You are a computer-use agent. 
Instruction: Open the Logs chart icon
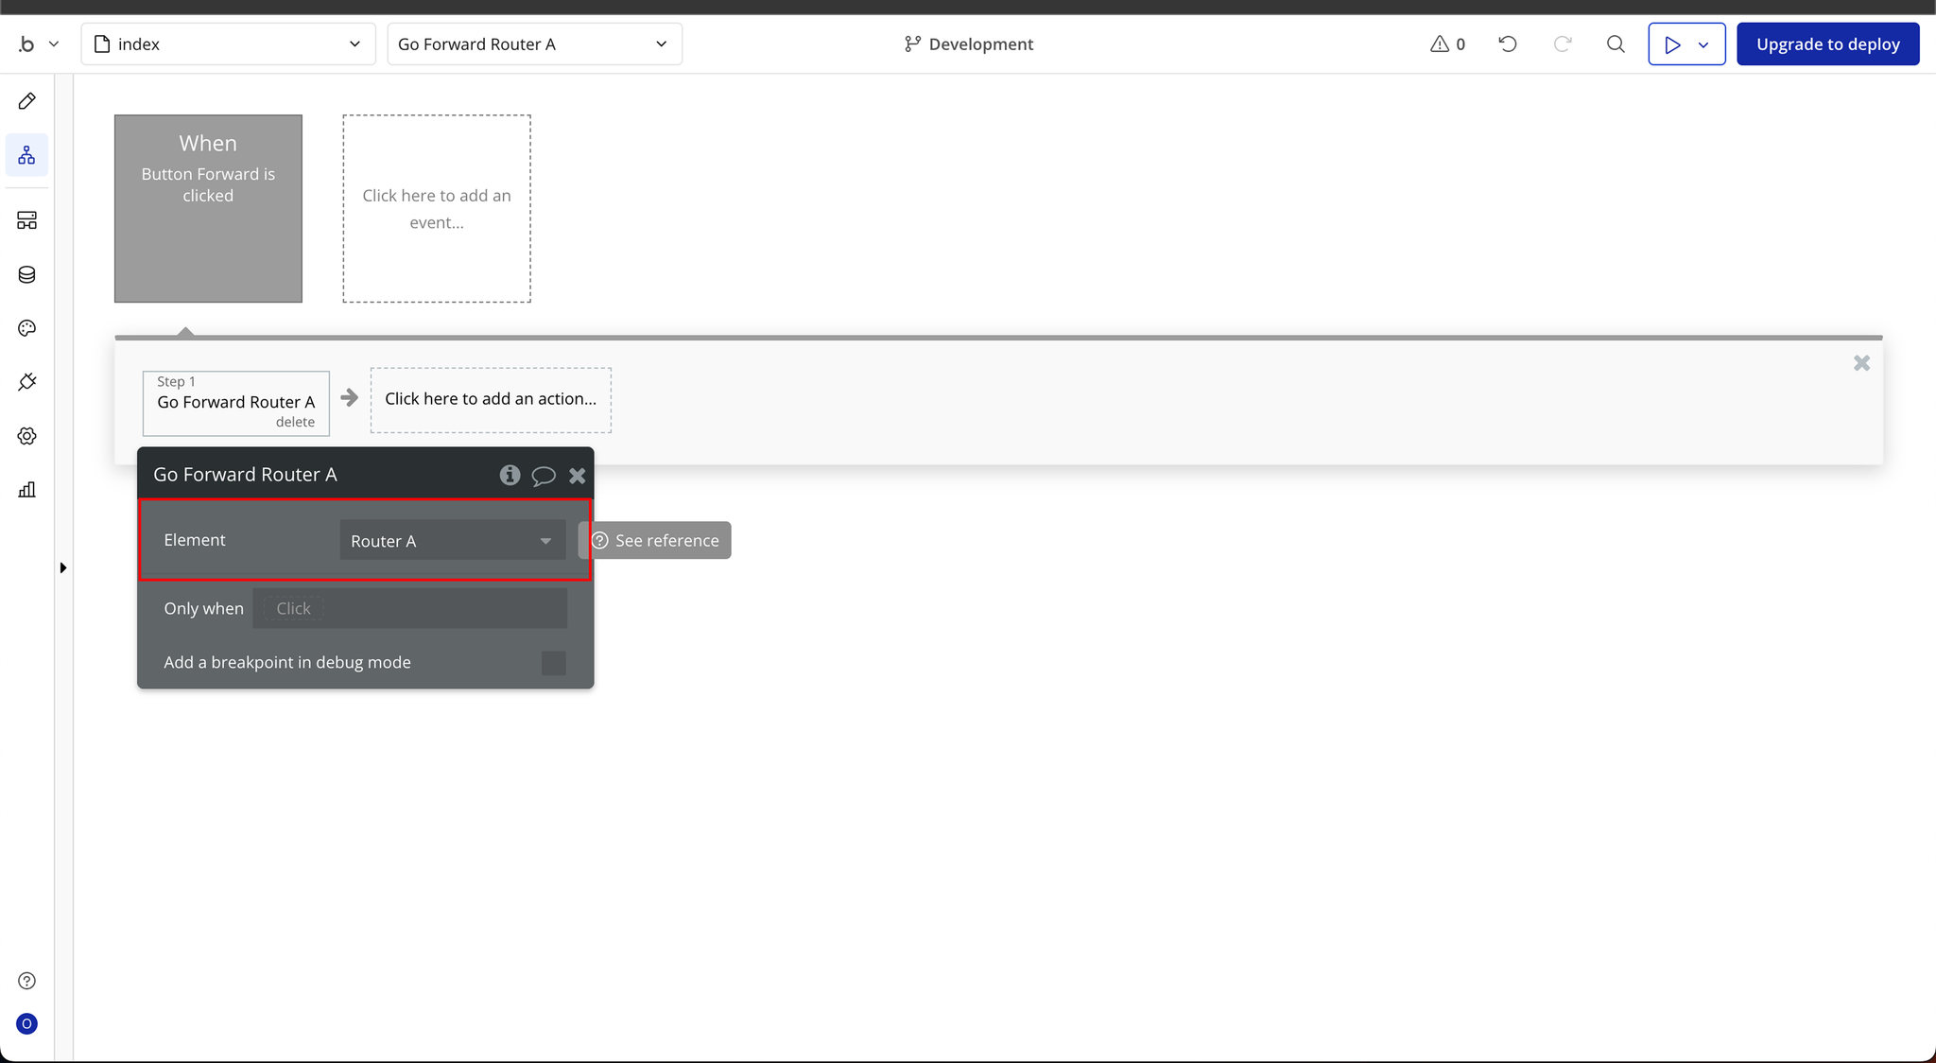26,490
